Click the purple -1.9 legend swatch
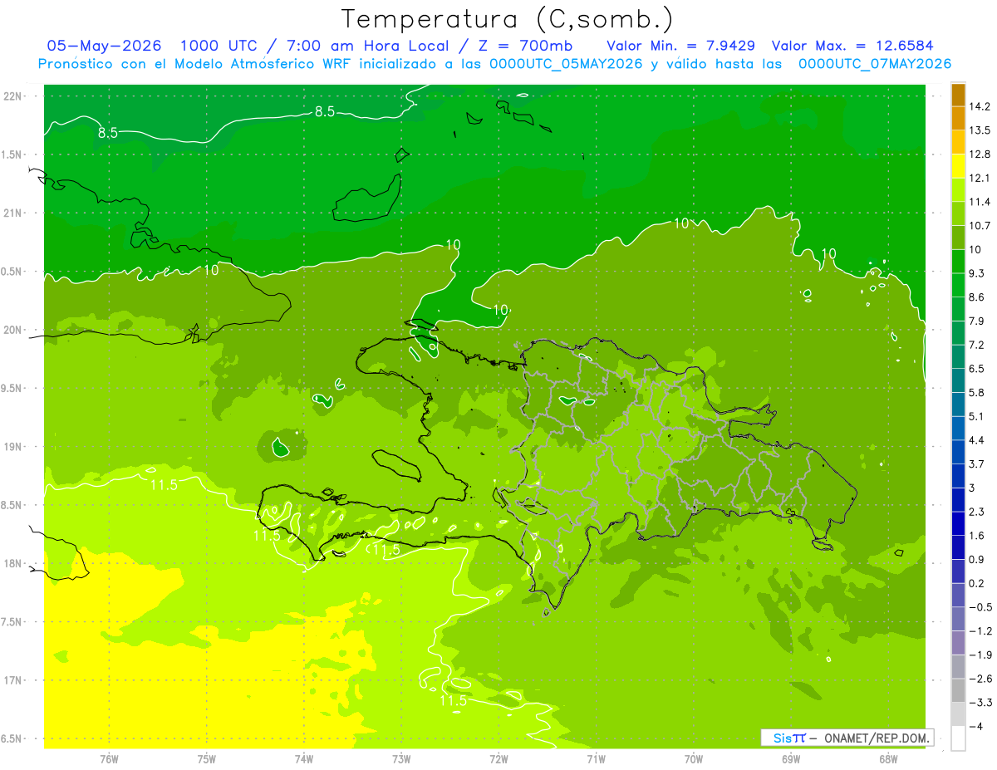The image size is (997, 770). [x=958, y=642]
